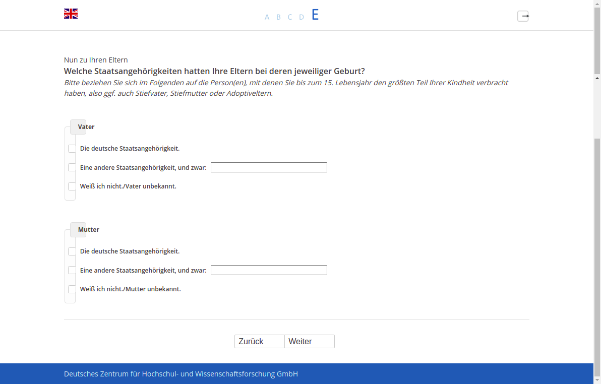Click mother's 'Eine andere Staatsangehörigkeit, und zwar:' label

coord(143,270)
